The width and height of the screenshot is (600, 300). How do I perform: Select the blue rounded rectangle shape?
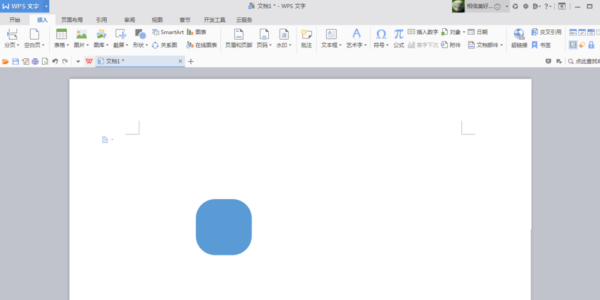(224, 227)
